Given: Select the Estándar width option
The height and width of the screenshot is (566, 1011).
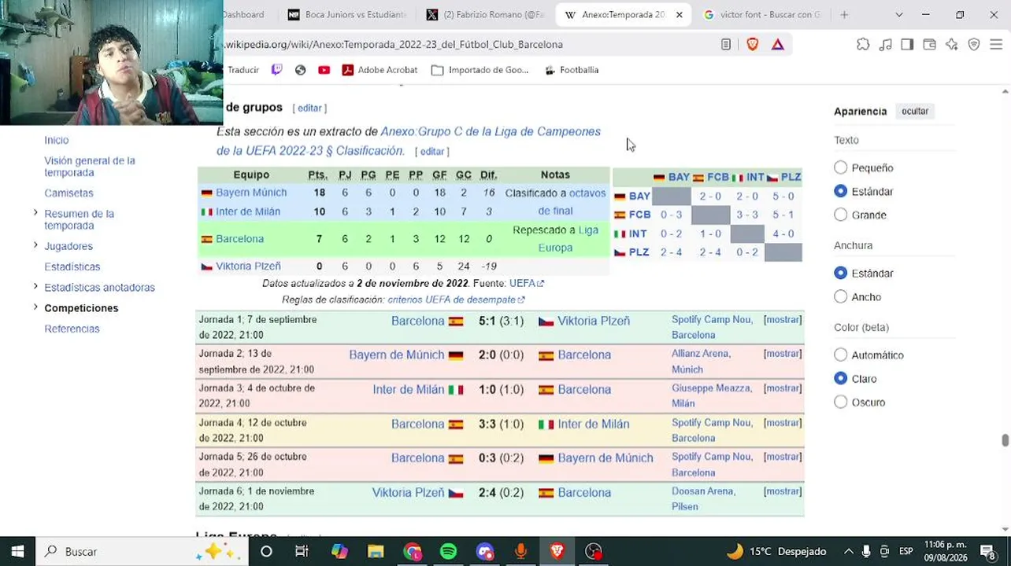Looking at the screenshot, I should pyautogui.click(x=841, y=273).
